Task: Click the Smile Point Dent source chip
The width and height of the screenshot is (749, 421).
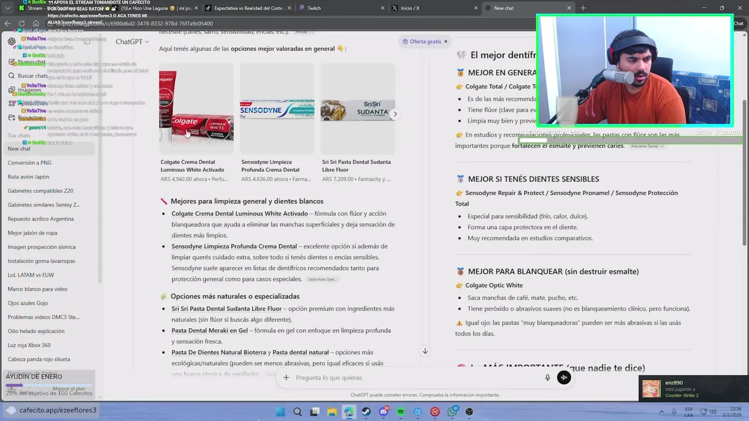Action: [x=322, y=279]
